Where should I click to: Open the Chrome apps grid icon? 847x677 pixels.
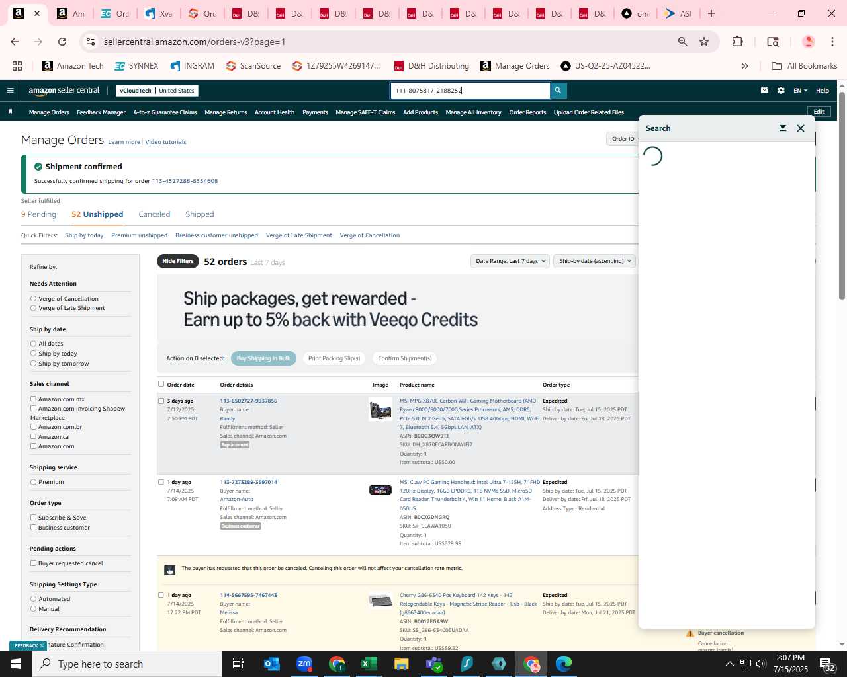pyautogui.click(x=17, y=66)
